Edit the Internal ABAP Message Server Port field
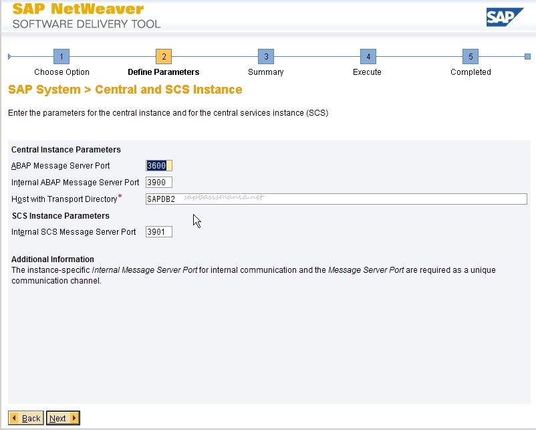 (159, 183)
